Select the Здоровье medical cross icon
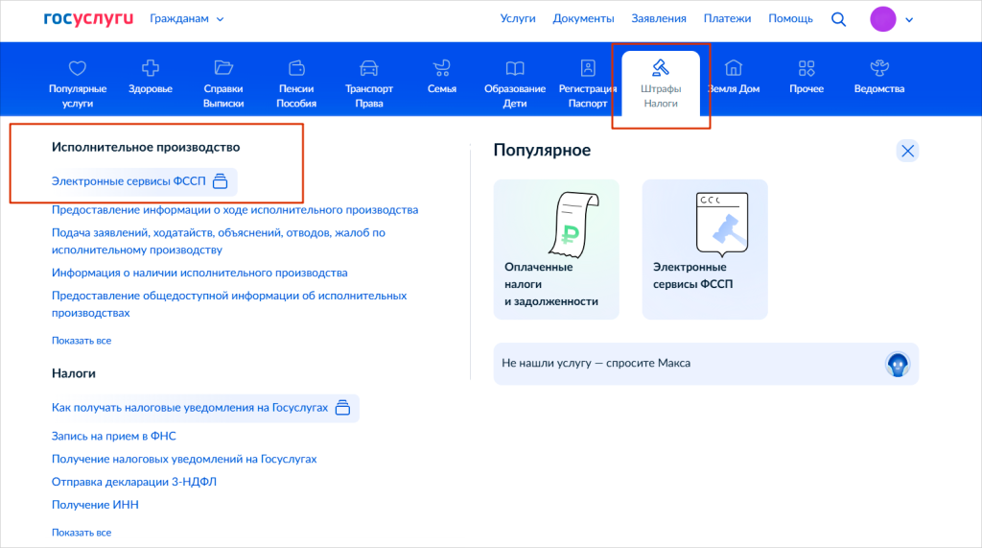Viewport: 982px width, 548px height. coord(151,68)
